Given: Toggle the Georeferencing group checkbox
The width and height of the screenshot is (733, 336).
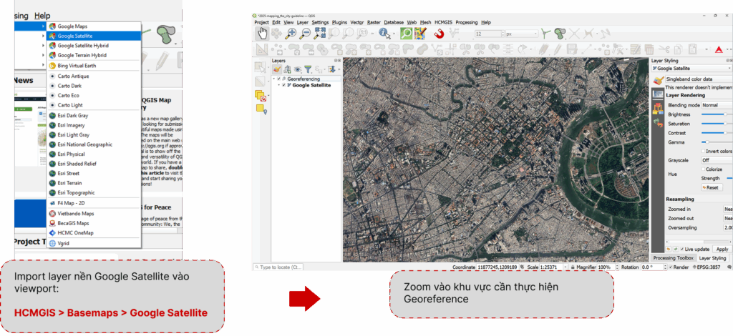Looking at the screenshot, I should click(278, 79).
